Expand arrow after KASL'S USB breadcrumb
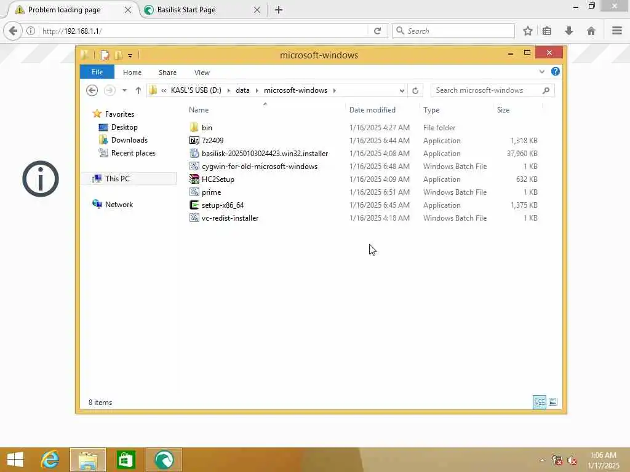 tap(228, 90)
